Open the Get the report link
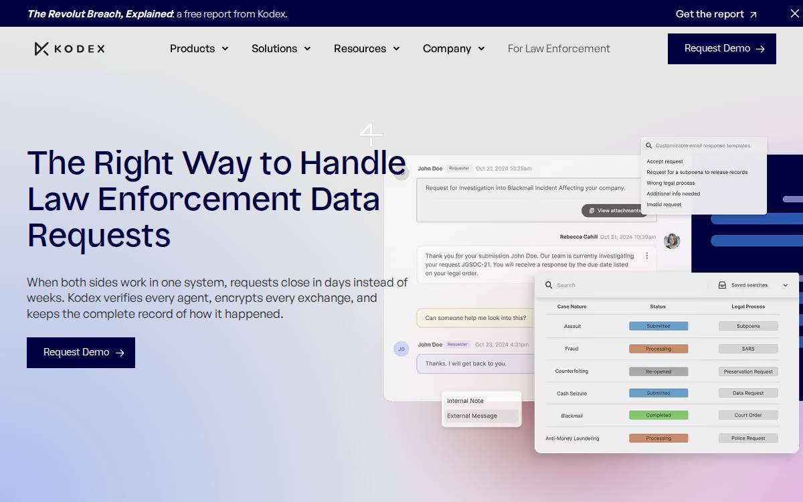Image resolution: width=803 pixels, height=502 pixels. 716,14
